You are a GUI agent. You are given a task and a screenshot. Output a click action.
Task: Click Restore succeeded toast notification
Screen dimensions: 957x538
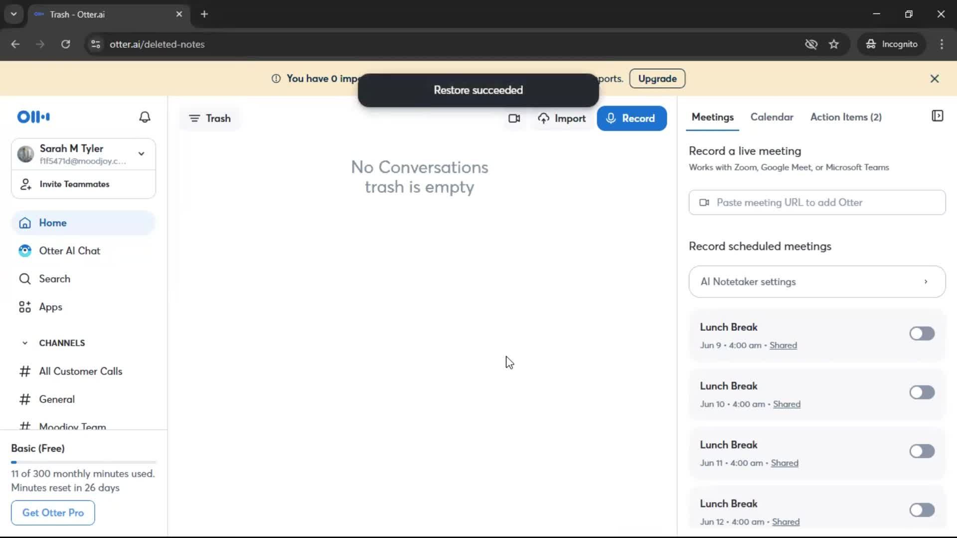(478, 90)
